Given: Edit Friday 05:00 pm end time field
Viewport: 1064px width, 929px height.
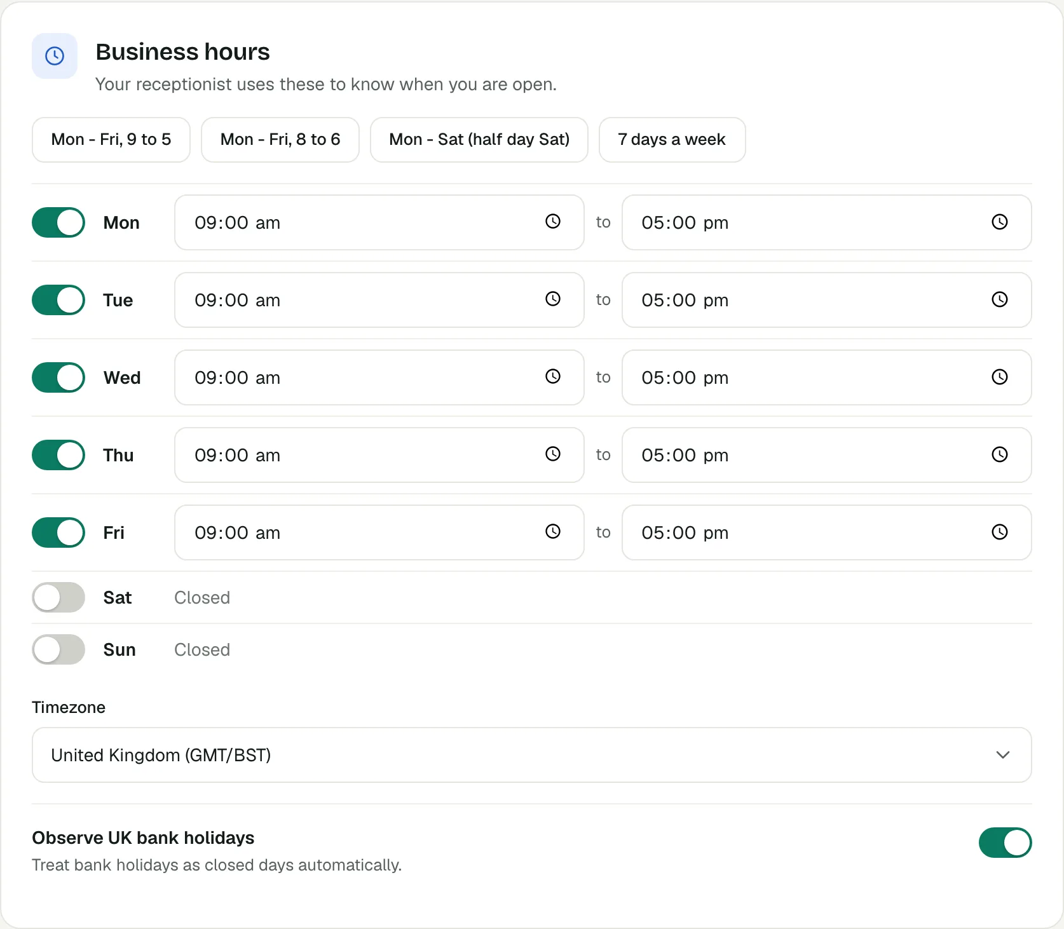Looking at the screenshot, I should pyautogui.click(x=826, y=532).
